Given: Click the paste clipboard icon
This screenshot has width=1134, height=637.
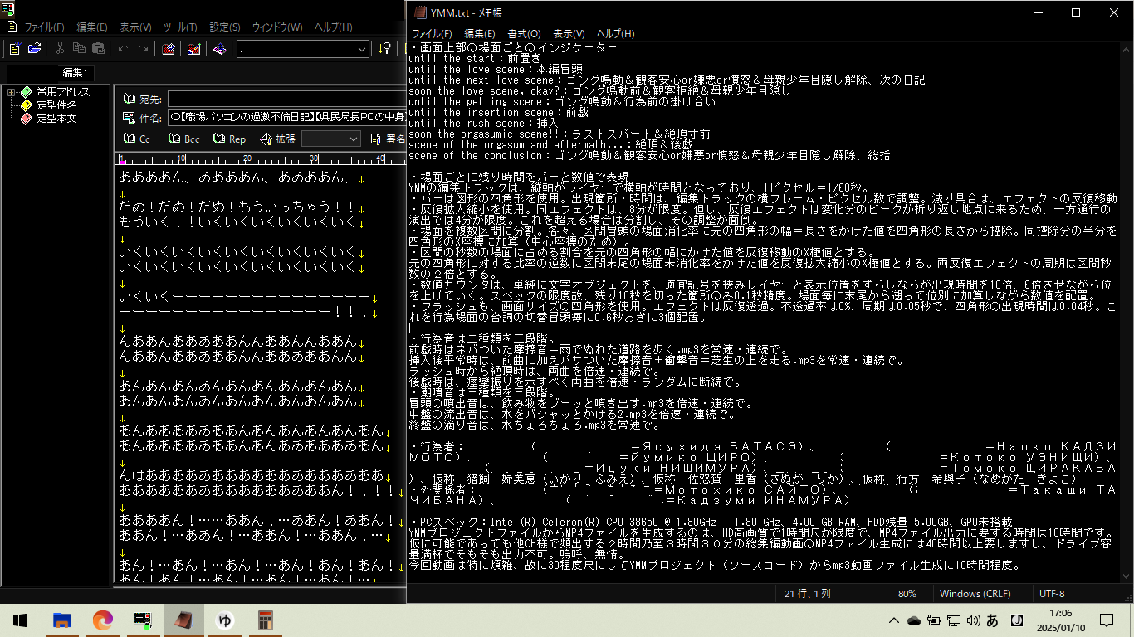Looking at the screenshot, I should (99, 49).
